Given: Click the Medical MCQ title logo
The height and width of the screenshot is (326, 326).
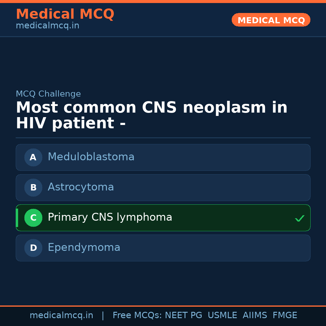Looking at the screenshot, I should (x=65, y=14).
